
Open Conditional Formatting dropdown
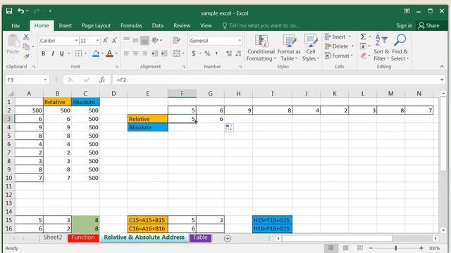[x=261, y=48]
